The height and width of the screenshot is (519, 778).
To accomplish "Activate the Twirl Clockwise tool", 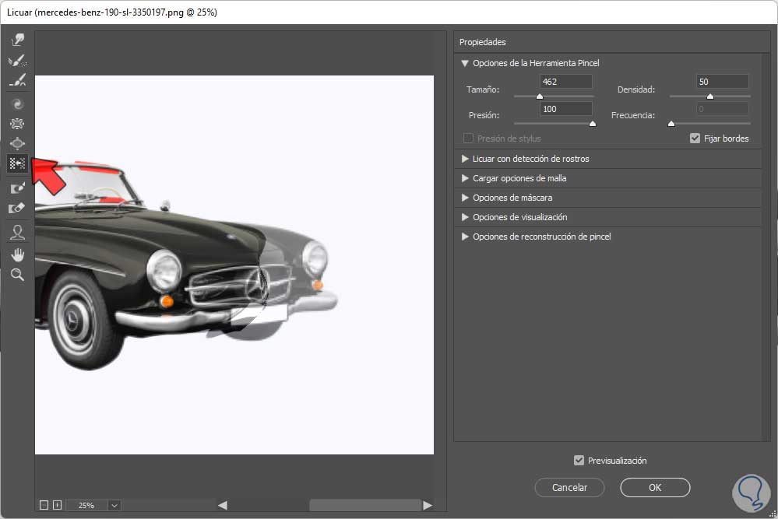I will click(x=17, y=103).
